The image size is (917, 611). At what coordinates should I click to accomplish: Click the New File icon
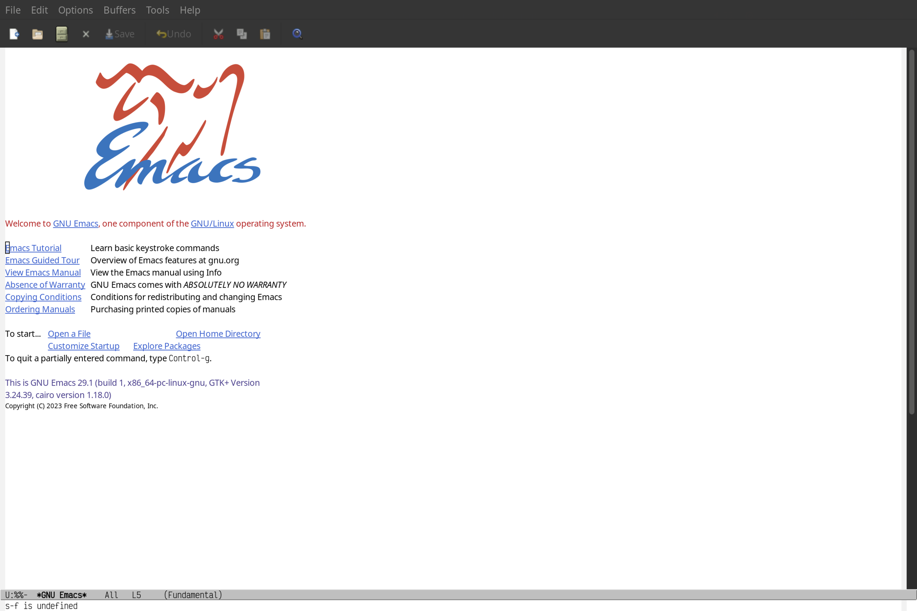click(x=14, y=33)
